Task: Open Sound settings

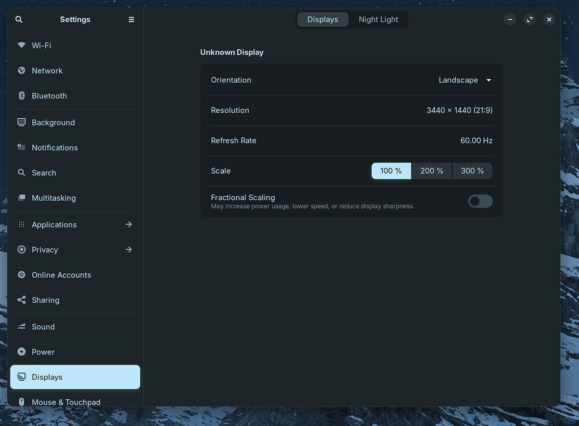Action: (75, 326)
